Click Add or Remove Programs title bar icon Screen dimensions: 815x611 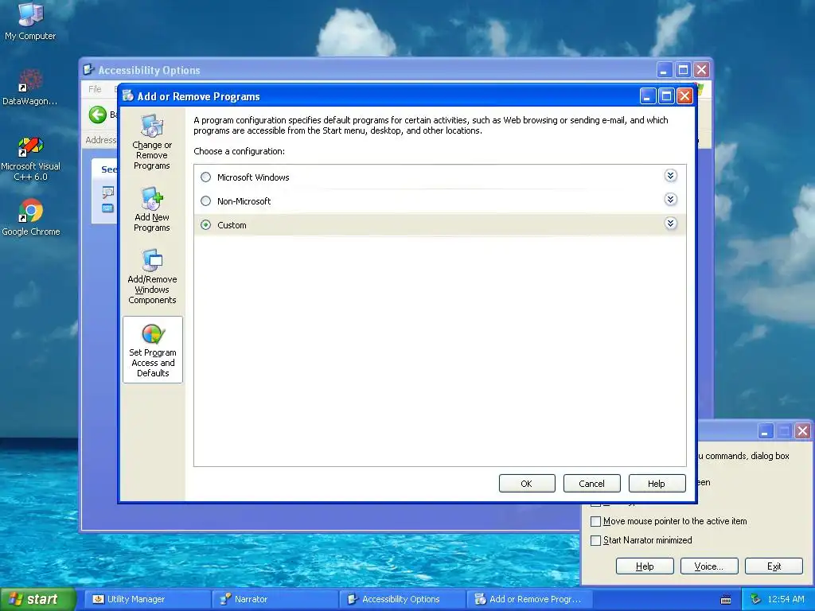coord(128,95)
